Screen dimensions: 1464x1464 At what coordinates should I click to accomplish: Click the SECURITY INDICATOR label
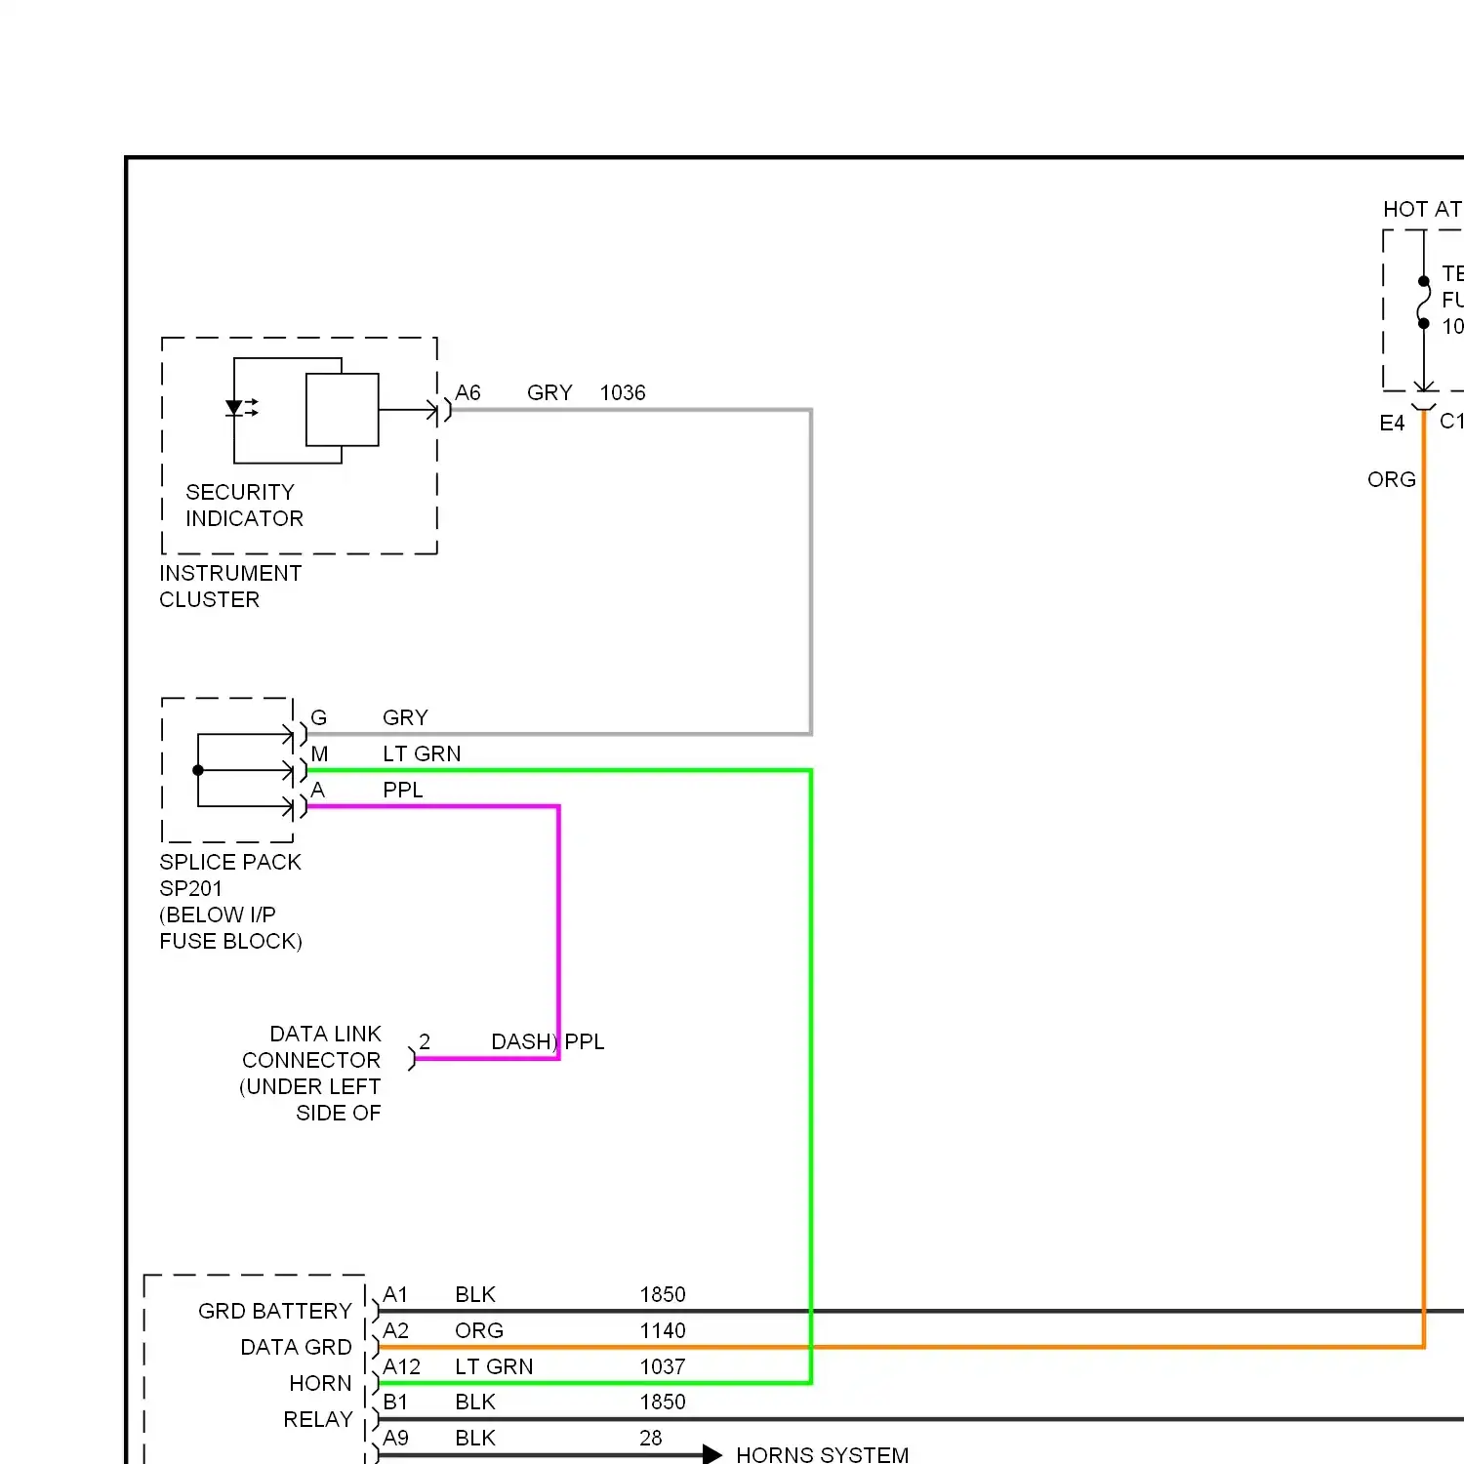pos(244,505)
